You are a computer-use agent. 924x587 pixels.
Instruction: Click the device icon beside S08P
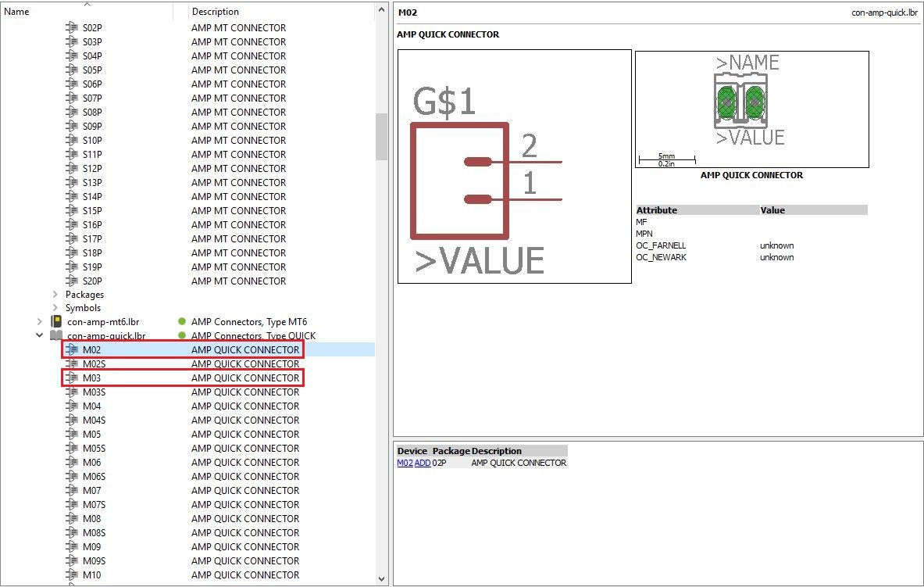click(x=72, y=112)
